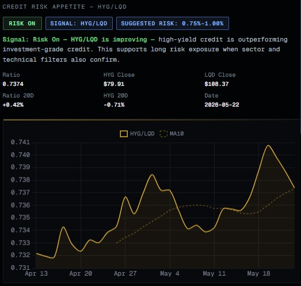
Task: Click the May 18 x-axis label
Action: 258,273
